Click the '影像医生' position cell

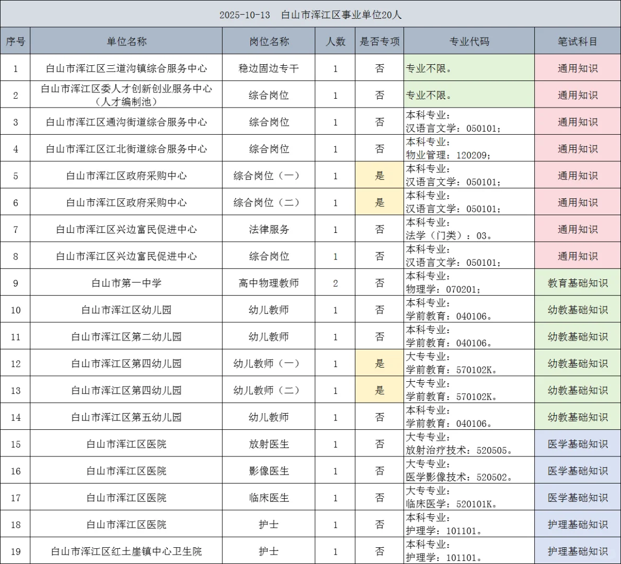pyautogui.click(x=269, y=471)
